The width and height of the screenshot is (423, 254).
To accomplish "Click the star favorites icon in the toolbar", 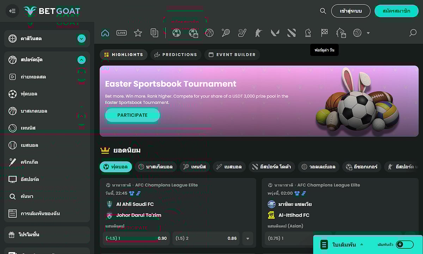I will 138,33.
